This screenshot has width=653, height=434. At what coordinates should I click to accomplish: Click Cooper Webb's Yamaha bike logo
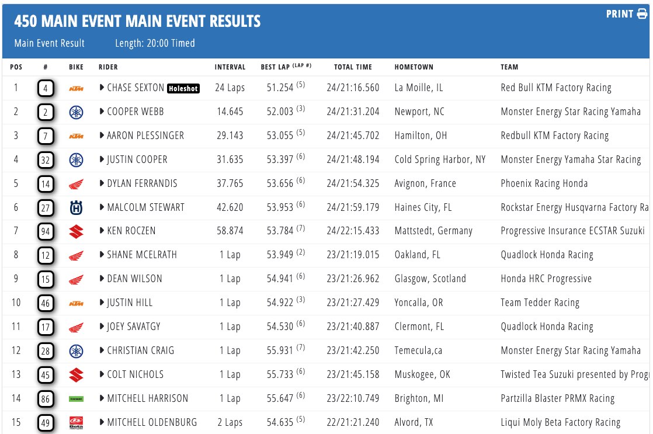point(76,112)
